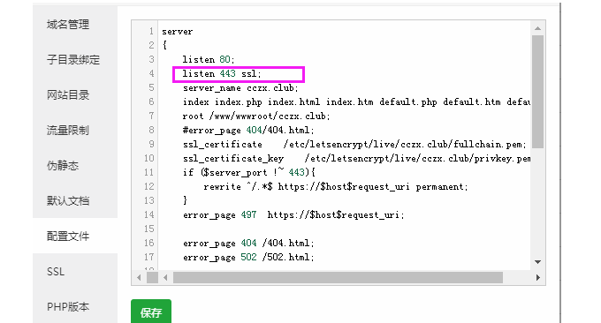This screenshot has height=323, width=601.
Task: Click the "server" keyword on line 1
Action: click(x=177, y=32)
